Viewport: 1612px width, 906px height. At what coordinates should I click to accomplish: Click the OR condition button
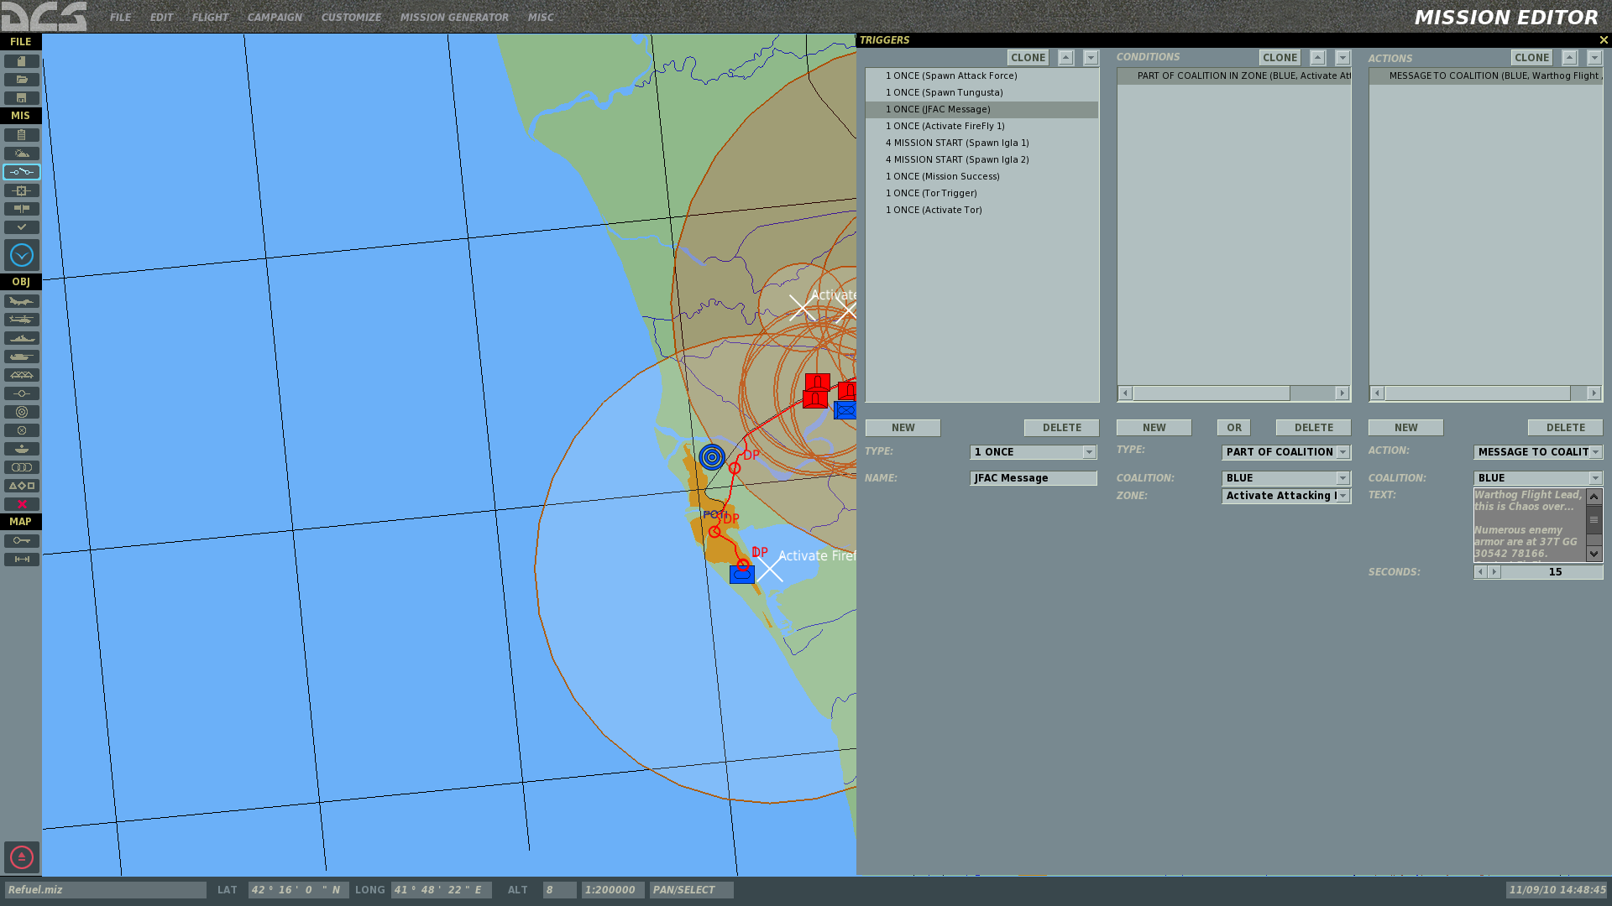pos(1233,428)
